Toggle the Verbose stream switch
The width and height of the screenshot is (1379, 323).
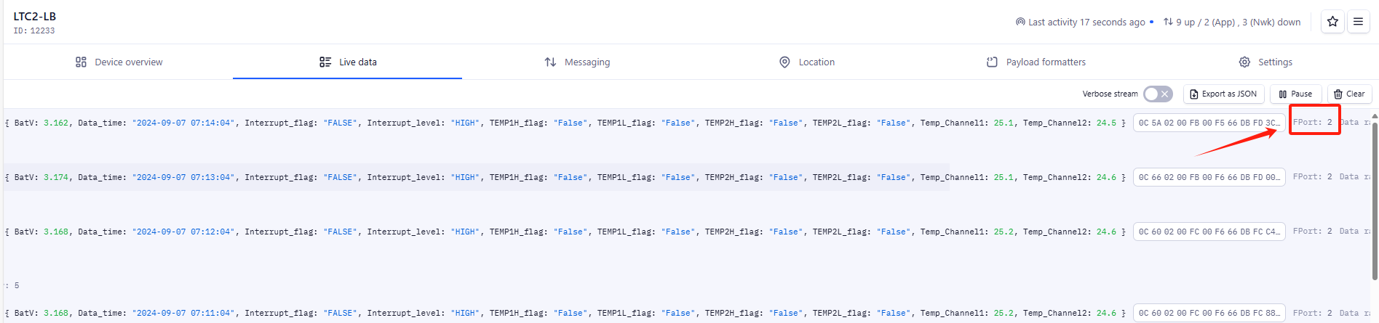click(1158, 94)
